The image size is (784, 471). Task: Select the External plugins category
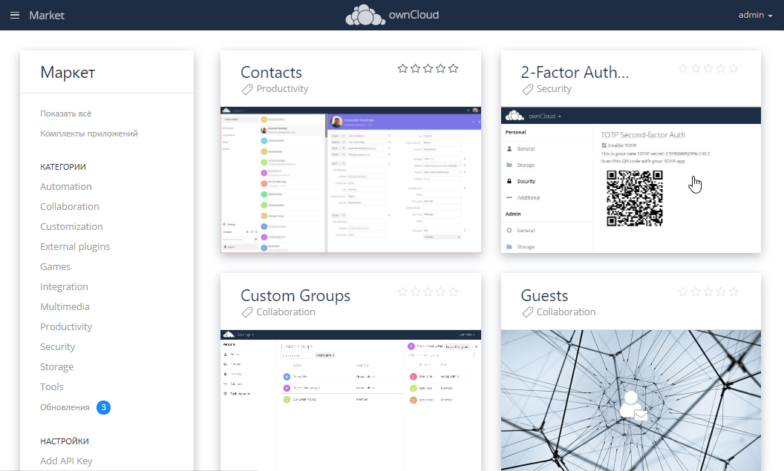[x=75, y=247]
